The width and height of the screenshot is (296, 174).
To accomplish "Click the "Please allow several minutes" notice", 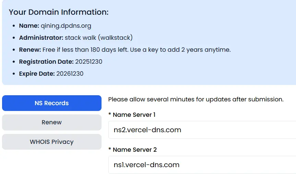I will coord(196,99).
